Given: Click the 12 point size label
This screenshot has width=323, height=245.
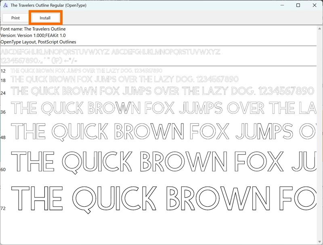Looking at the screenshot, I should tap(3, 71).
